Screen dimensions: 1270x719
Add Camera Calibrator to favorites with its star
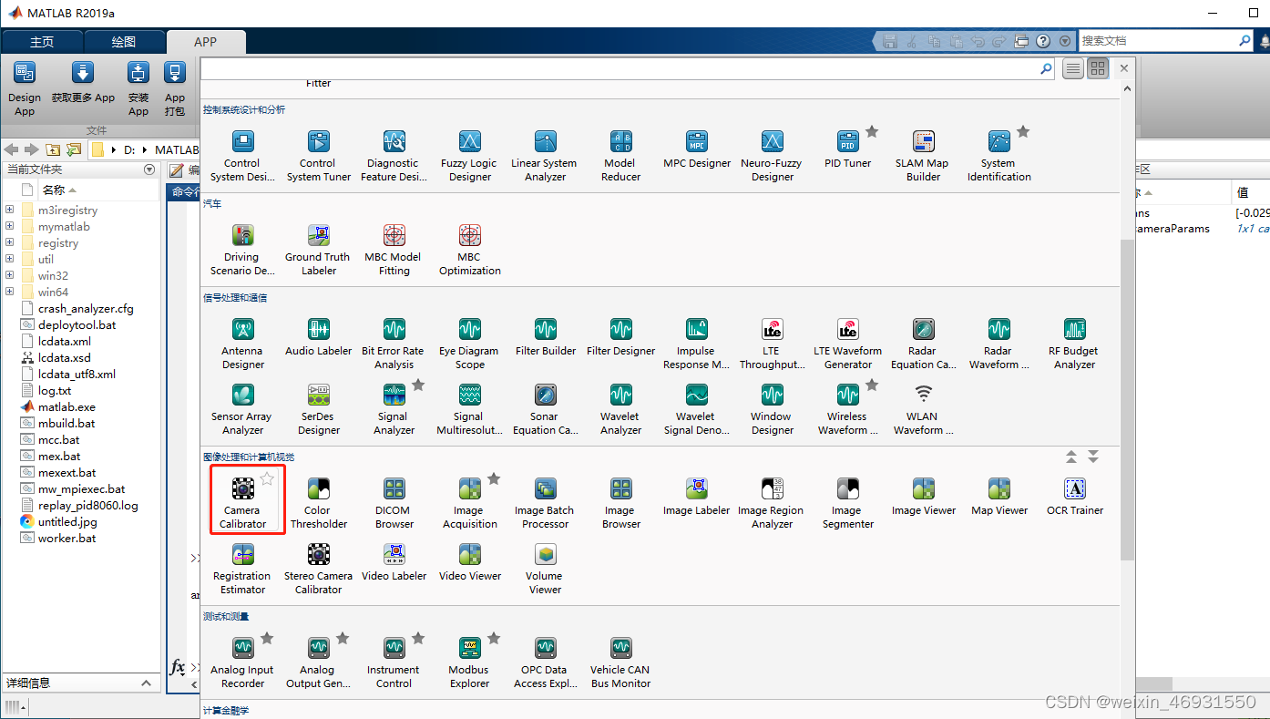[267, 479]
